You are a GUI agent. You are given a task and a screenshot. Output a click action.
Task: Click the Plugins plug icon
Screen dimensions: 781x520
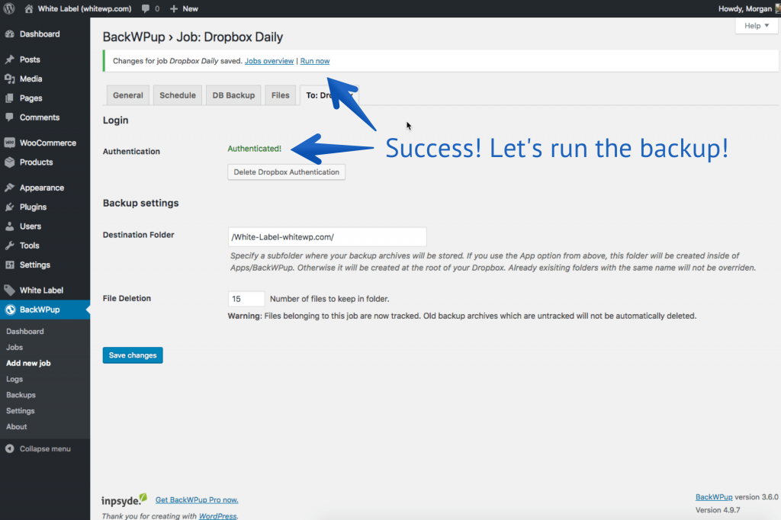pyautogui.click(x=9, y=207)
